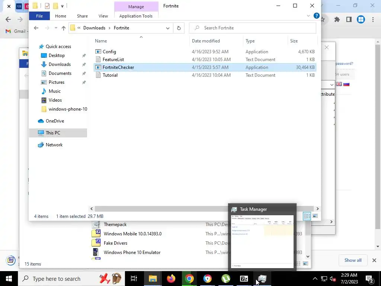This screenshot has width=381, height=286.
Task: Click the FeatureList document icon
Action: tap(98, 59)
